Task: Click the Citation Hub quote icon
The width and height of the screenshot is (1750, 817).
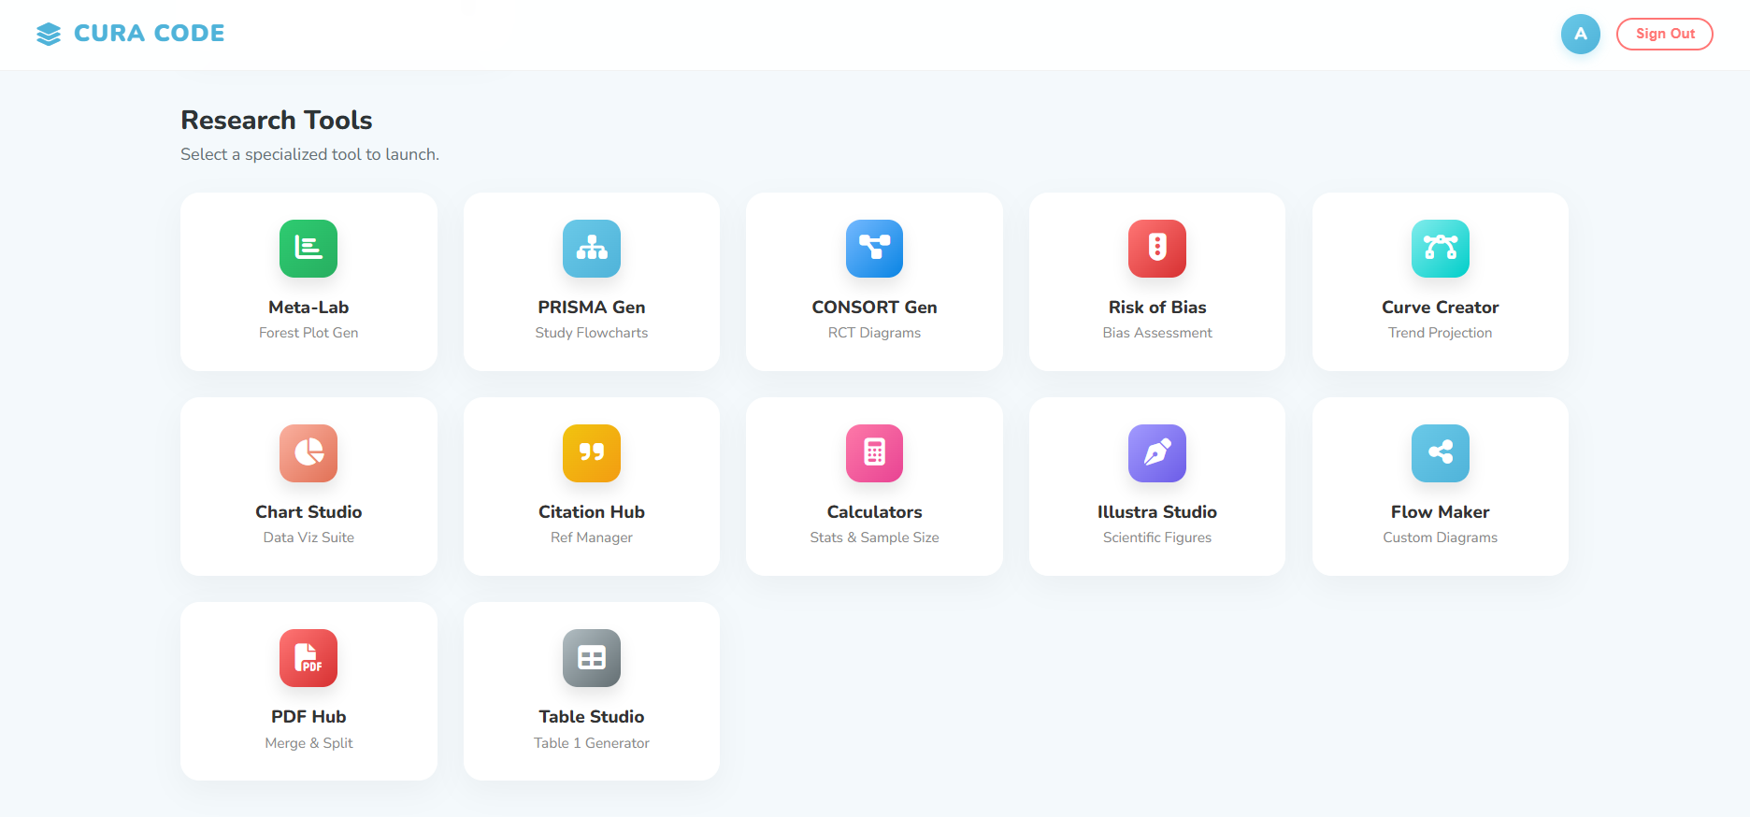Action: 591,453
